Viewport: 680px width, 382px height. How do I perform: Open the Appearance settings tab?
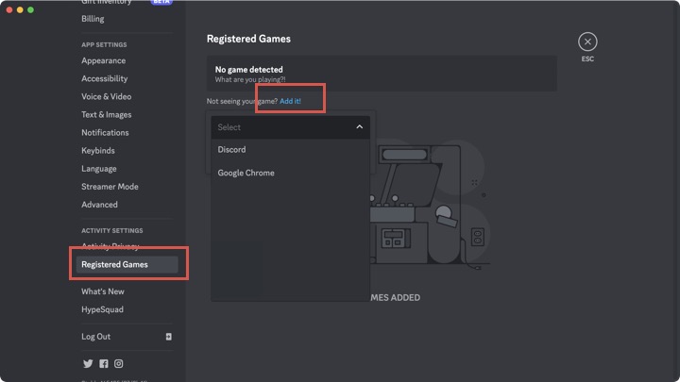pyautogui.click(x=103, y=61)
